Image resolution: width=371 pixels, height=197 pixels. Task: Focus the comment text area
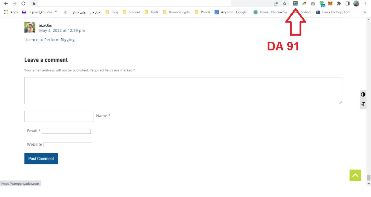(x=183, y=90)
